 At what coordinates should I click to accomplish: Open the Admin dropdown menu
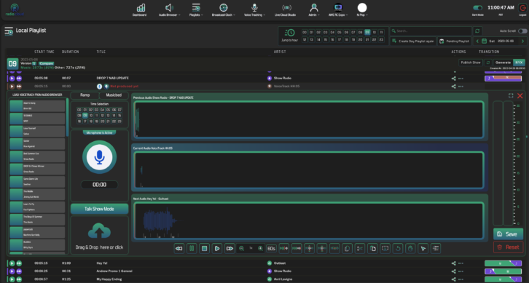tap(314, 9)
